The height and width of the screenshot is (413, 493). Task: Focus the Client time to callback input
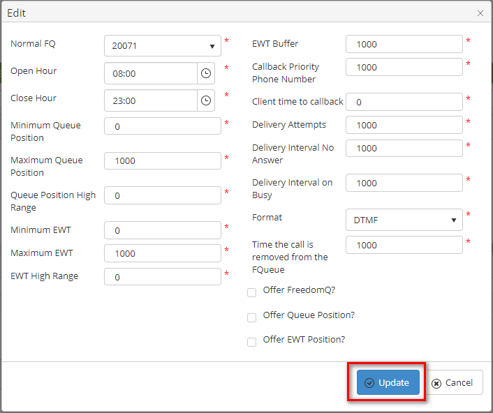404,102
